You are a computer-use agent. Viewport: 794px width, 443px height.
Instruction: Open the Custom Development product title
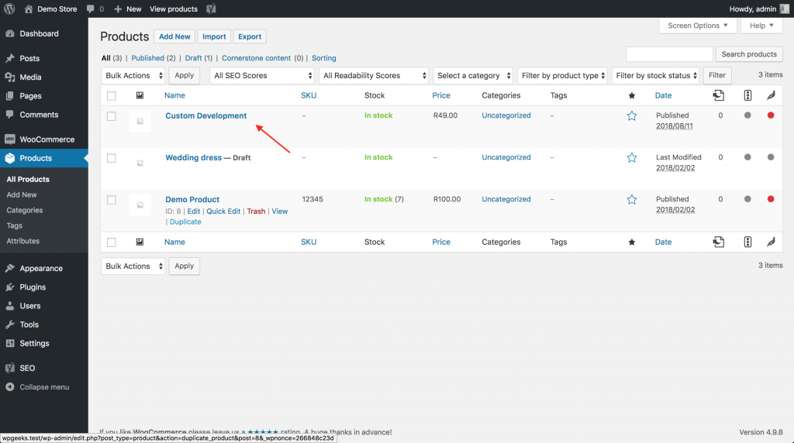tap(206, 115)
